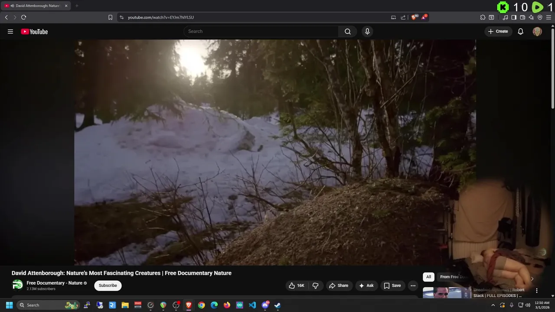This screenshot has width=555, height=312.
Task: Open the Windows Start menu
Action: click(x=9, y=305)
